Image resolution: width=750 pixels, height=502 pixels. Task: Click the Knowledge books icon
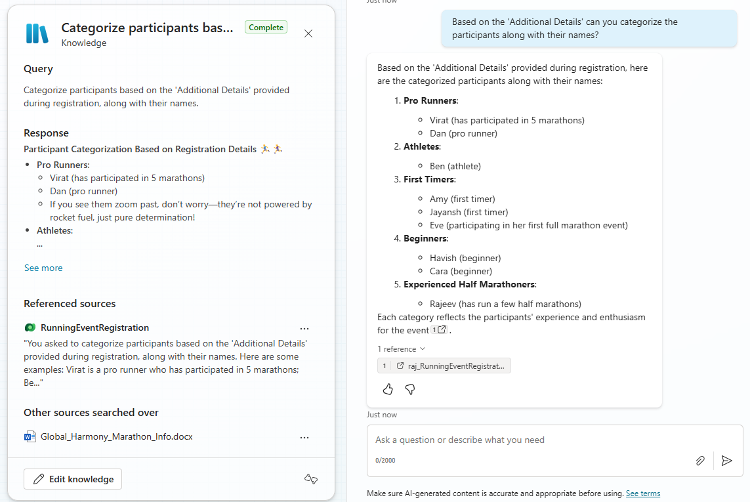point(37,33)
